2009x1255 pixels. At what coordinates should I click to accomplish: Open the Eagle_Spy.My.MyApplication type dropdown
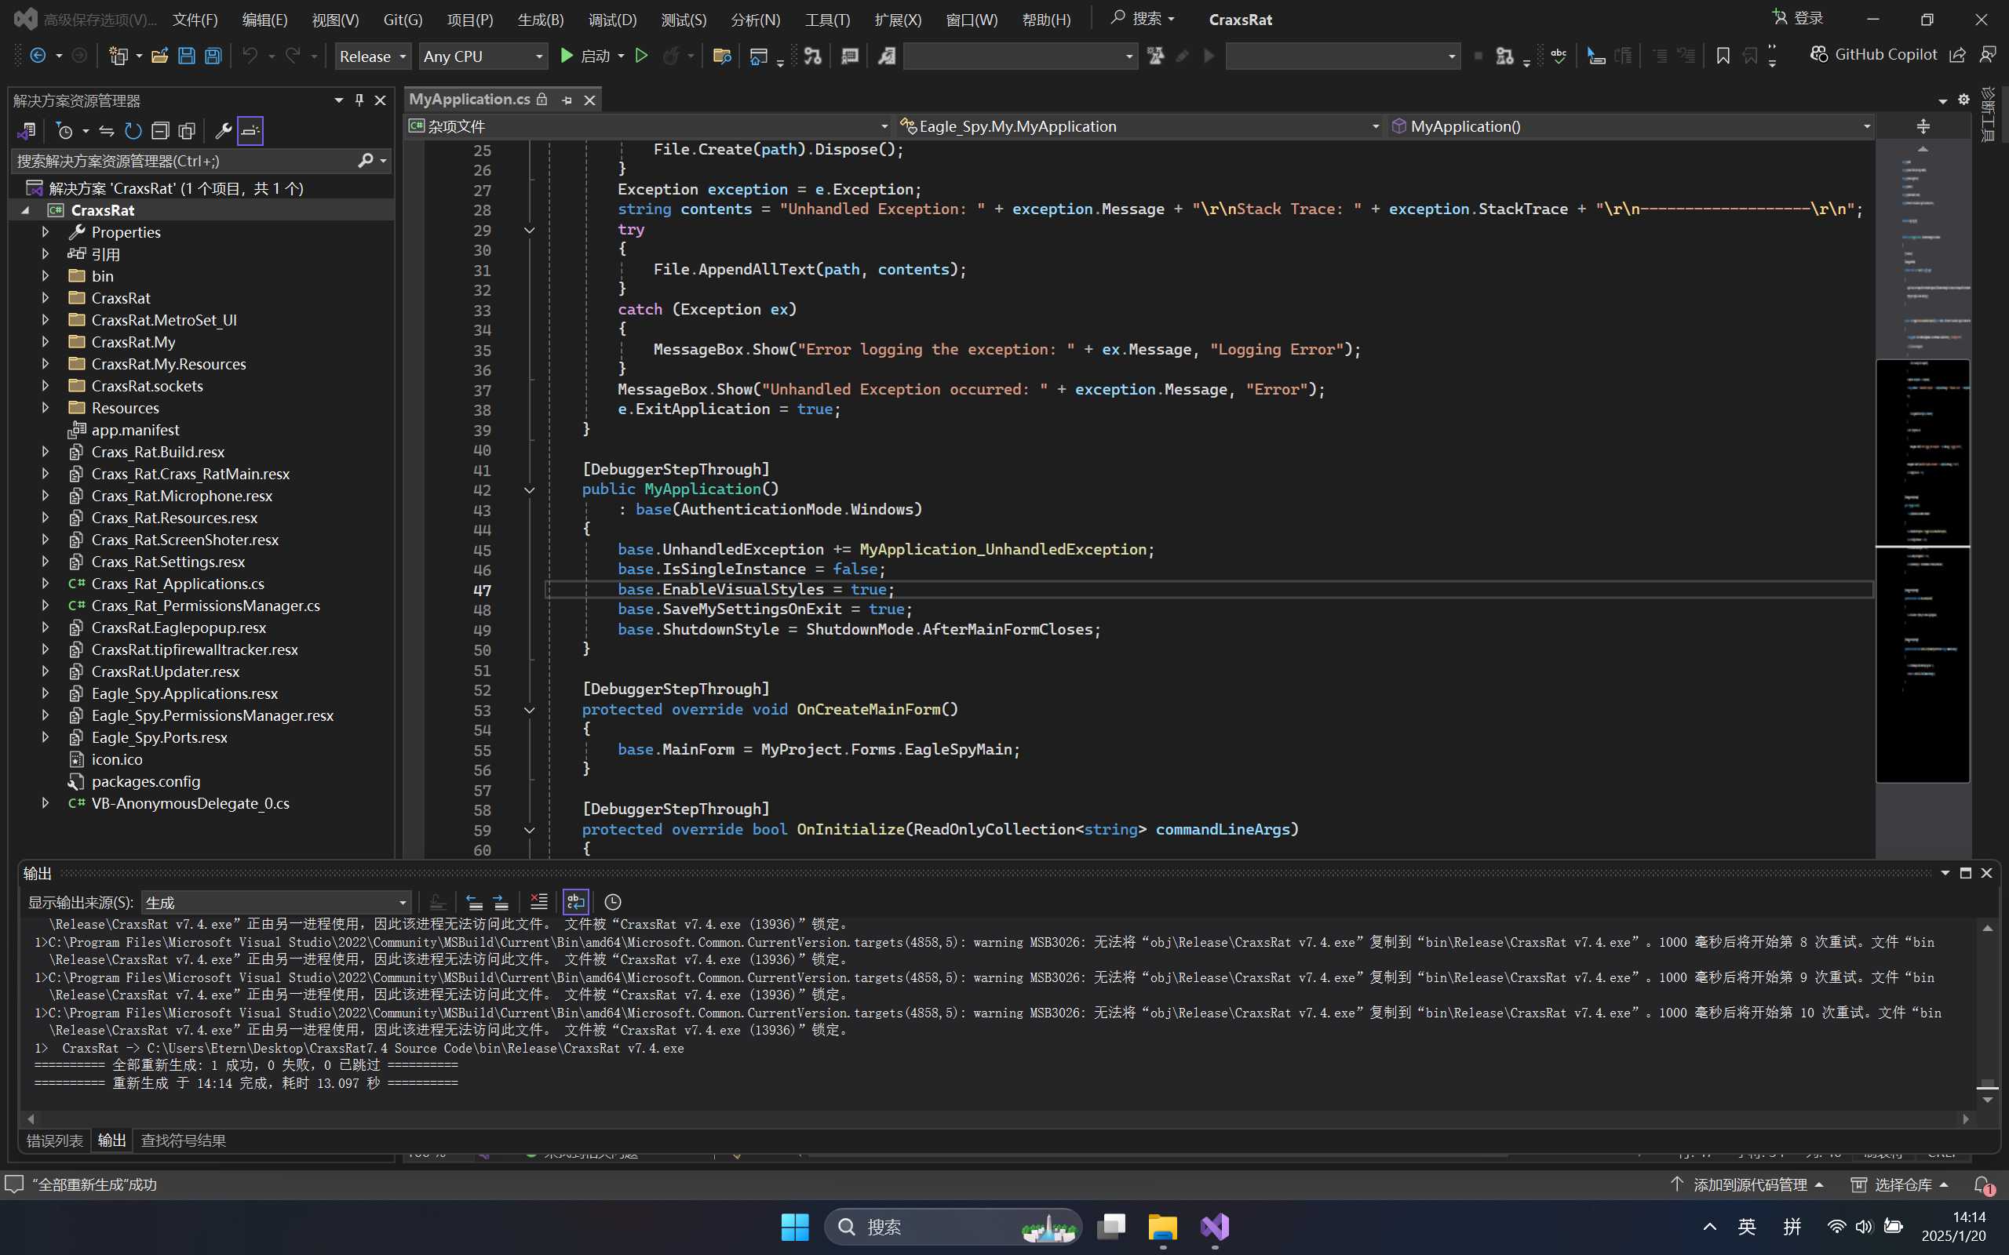click(x=1139, y=126)
